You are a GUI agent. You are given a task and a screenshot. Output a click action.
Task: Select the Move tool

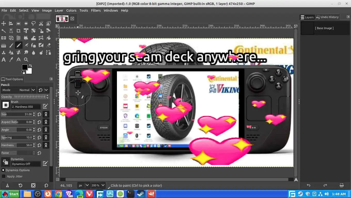tap(4, 23)
